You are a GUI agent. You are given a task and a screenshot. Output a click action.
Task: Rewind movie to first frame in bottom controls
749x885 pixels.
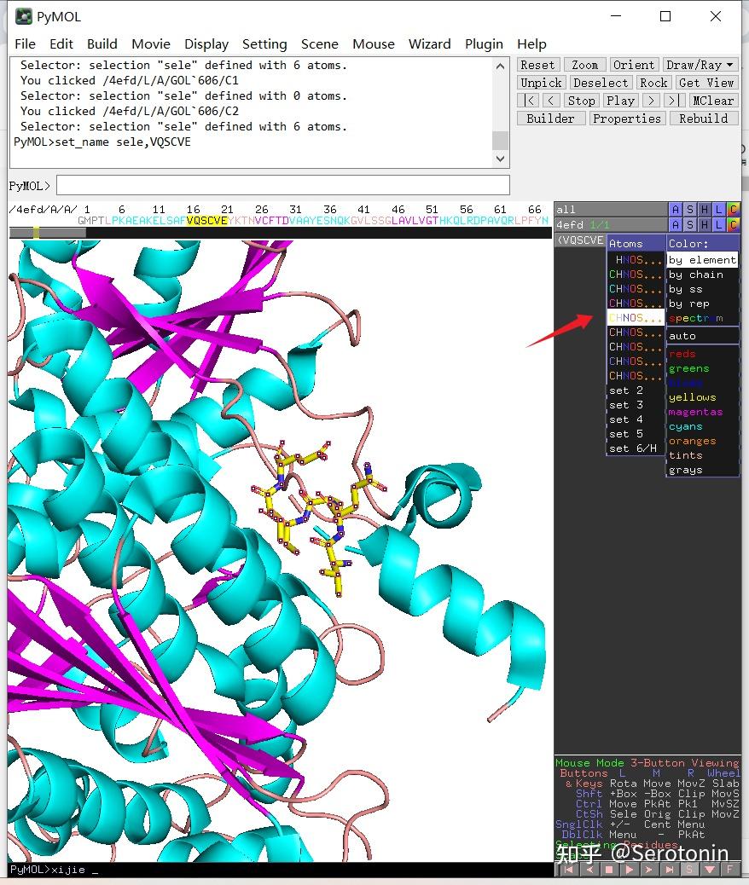click(x=567, y=870)
